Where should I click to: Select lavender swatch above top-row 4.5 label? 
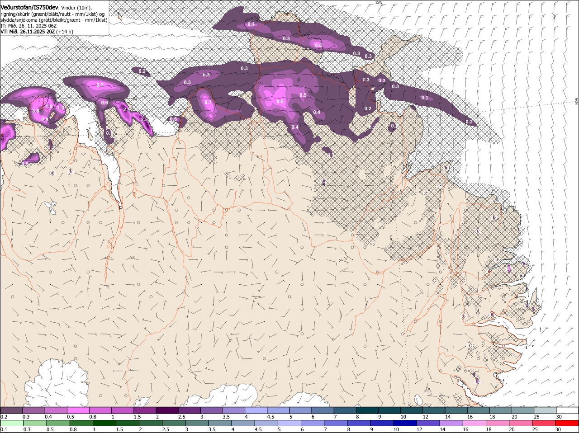point(278,410)
